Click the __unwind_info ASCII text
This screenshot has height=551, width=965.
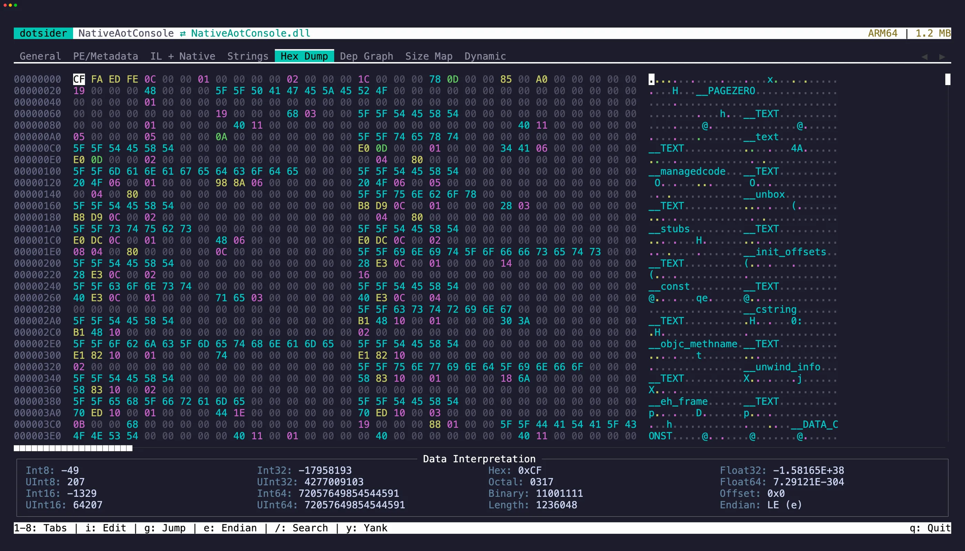(x=782, y=367)
